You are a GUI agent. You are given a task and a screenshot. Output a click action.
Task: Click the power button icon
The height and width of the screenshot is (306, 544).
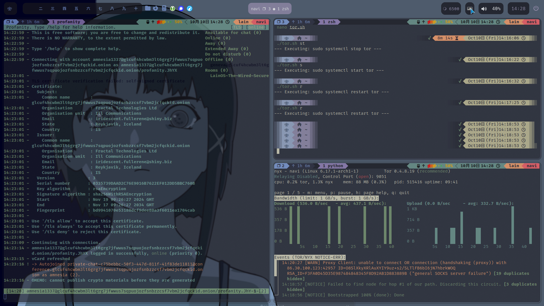pyautogui.click(x=536, y=8)
